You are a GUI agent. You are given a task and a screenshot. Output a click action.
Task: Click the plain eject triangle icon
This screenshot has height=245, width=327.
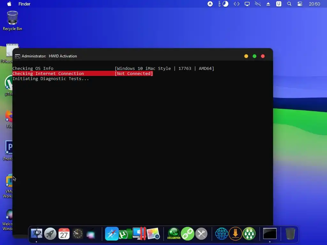click(x=268, y=4)
